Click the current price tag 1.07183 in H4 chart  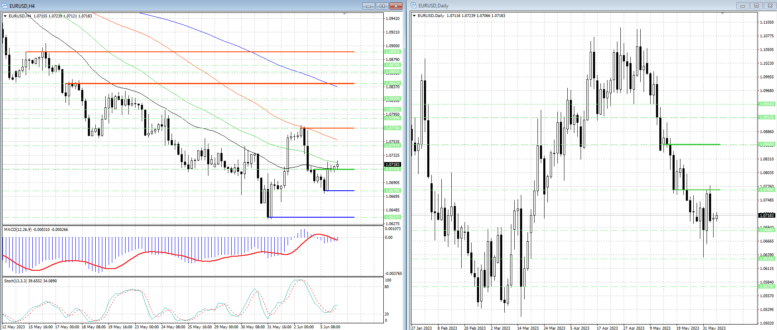coord(393,165)
